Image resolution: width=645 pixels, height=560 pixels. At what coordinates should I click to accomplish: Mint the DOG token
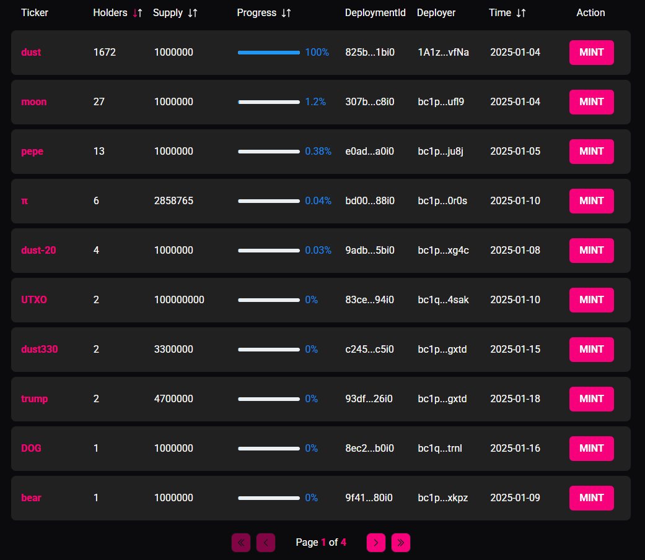click(x=592, y=449)
